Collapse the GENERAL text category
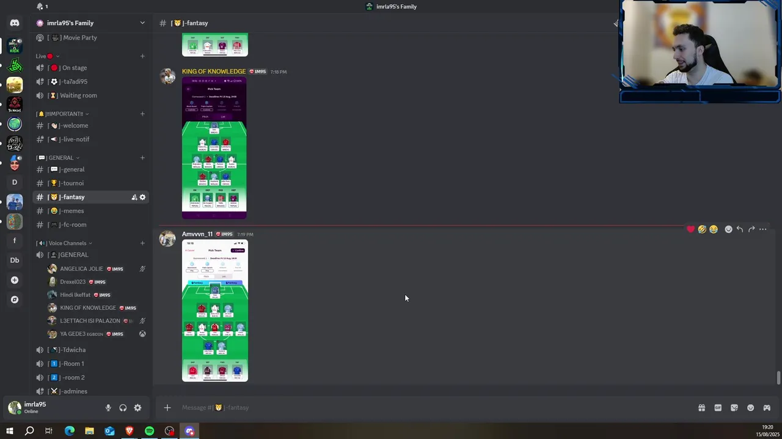 [x=58, y=158]
